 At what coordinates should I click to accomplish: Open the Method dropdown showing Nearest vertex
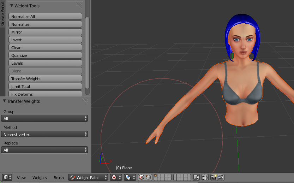44,134
